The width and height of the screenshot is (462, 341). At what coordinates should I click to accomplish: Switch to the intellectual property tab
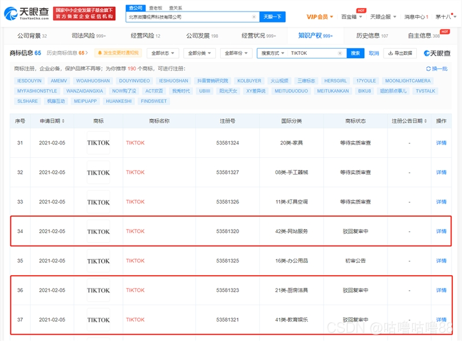[315, 36]
